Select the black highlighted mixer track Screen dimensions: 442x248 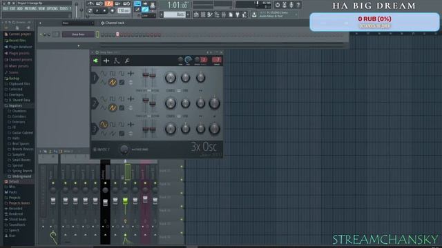[x=106, y=202]
